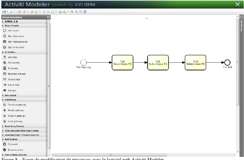
Task: Click the Zoom in magnifier icon
Action: pos(72,12)
